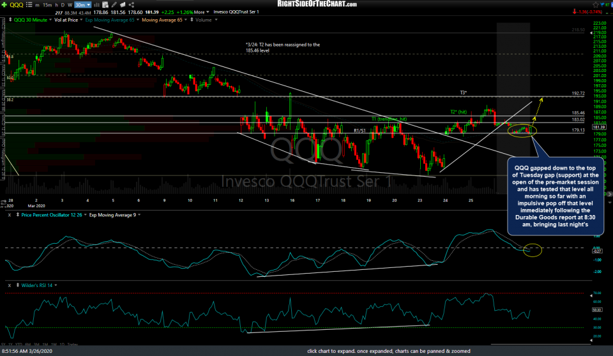This screenshot has height=356, width=613.
Task: Move the Wilder's RSI pane arrows
Action: pyautogui.click(x=18, y=285)
